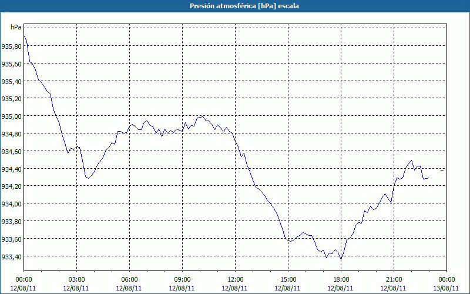
Task: Select the 12:00 time axis label
Action: click(235, 279)
